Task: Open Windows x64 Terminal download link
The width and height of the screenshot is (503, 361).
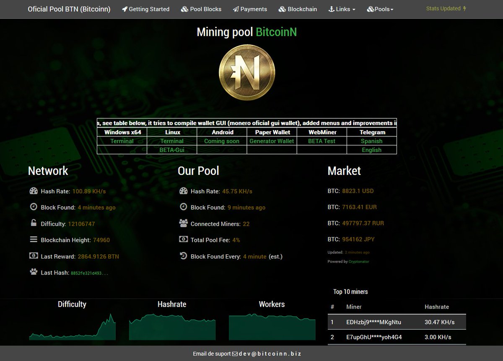Action: (122, 141)
